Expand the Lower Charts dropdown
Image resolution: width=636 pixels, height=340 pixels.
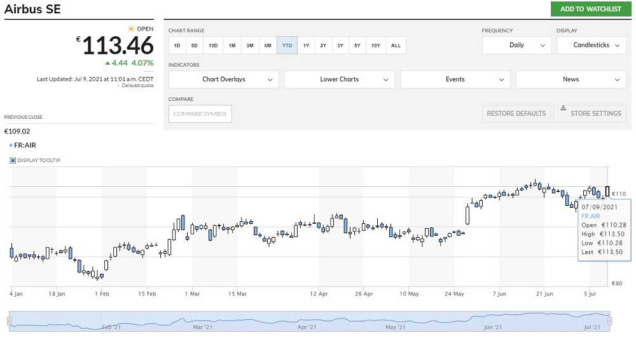[340, 79]
